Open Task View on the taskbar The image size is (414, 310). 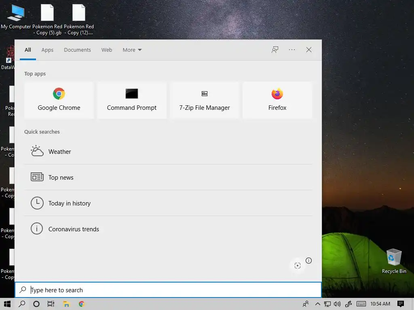[x=51, y=304]
